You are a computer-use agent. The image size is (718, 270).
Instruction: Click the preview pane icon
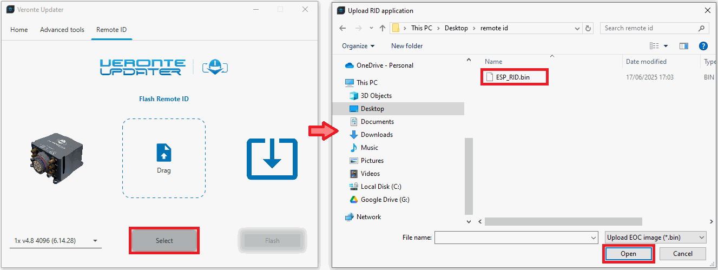tap(683, 46)
